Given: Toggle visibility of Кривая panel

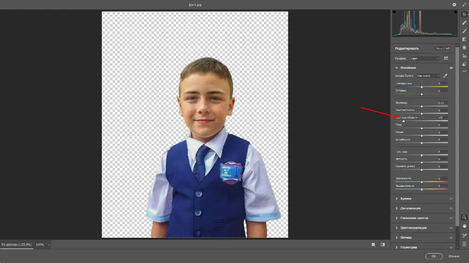Looking at the screenshot, I should pos(451,198).
